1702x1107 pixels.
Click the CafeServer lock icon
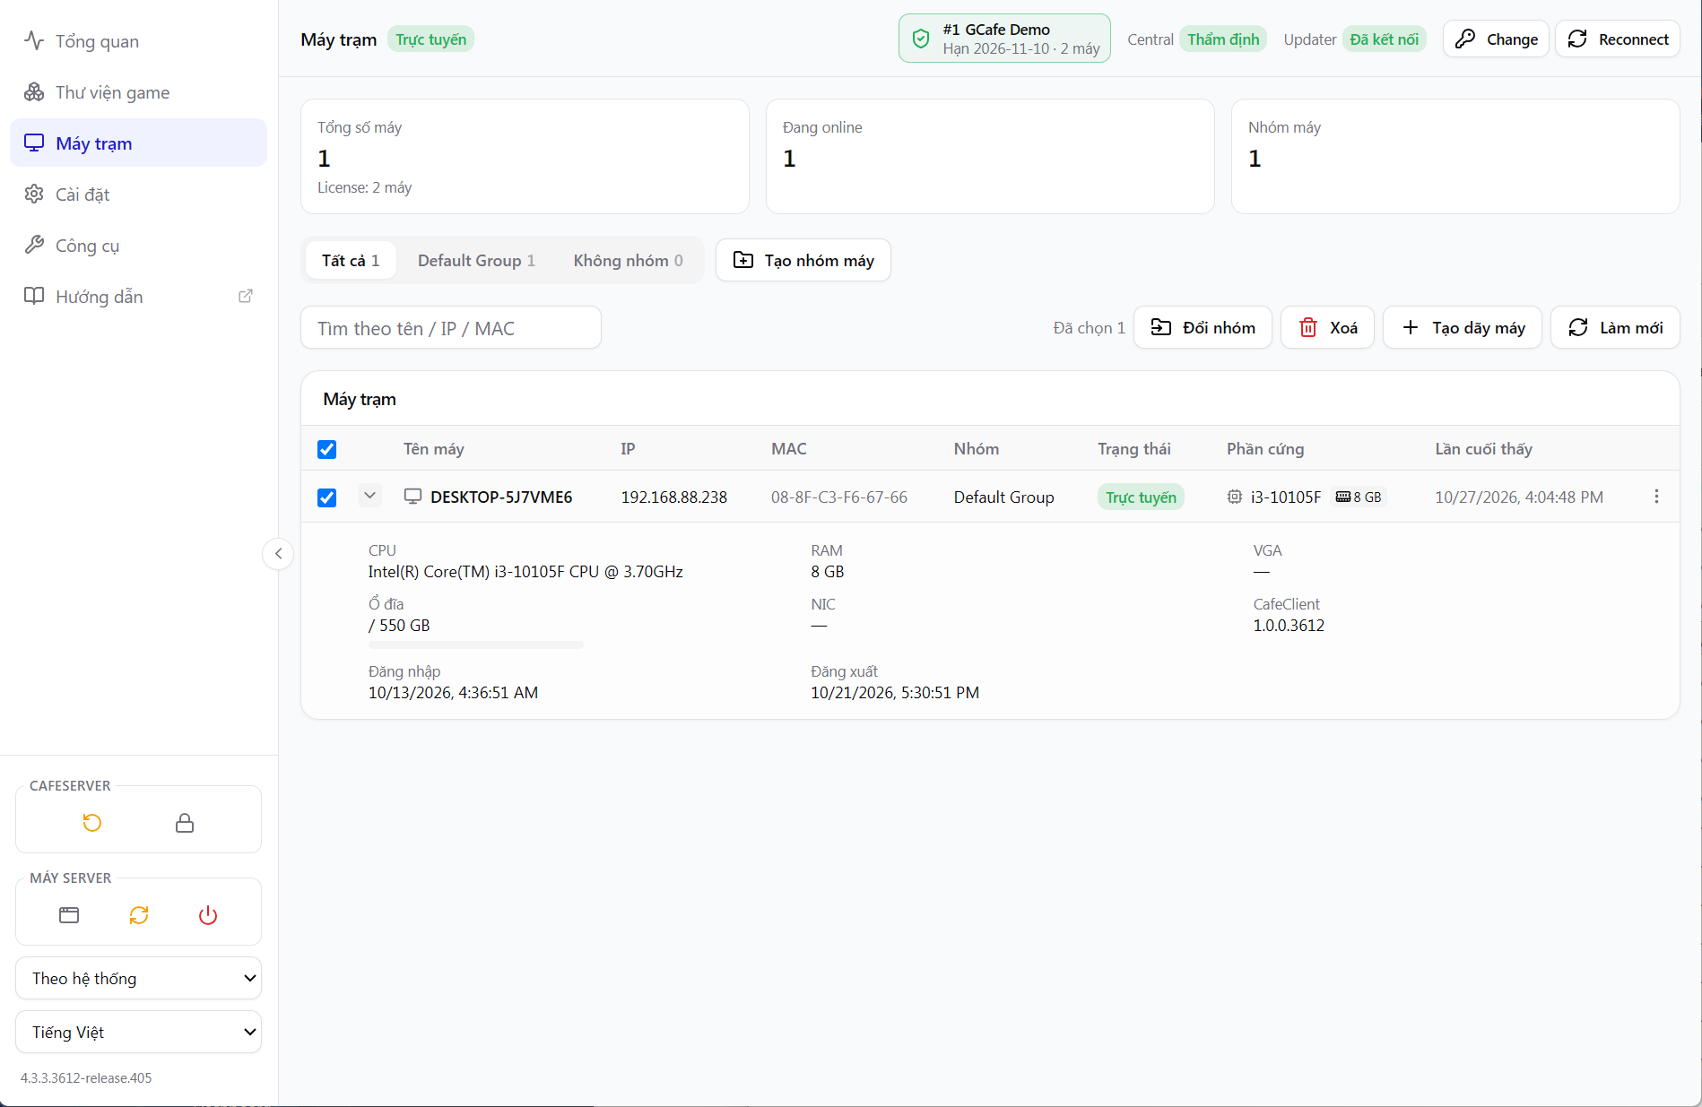coord(185,823)
